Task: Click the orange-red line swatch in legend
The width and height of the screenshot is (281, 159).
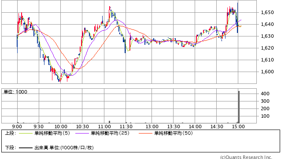Action: [x=145, y=133]
